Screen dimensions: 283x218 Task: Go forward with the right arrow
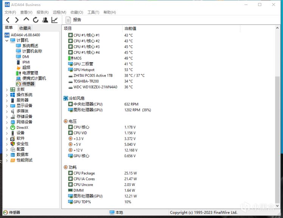(17, 20)
